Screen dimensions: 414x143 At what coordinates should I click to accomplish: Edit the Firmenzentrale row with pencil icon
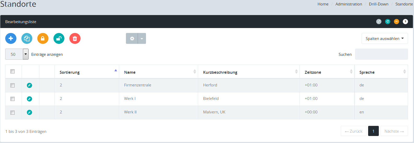coord(29,85)
